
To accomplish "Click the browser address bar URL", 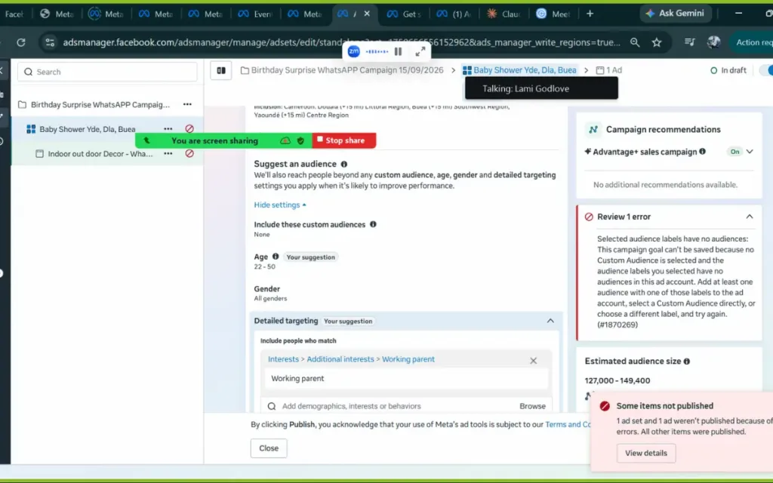I will (341, 42).
